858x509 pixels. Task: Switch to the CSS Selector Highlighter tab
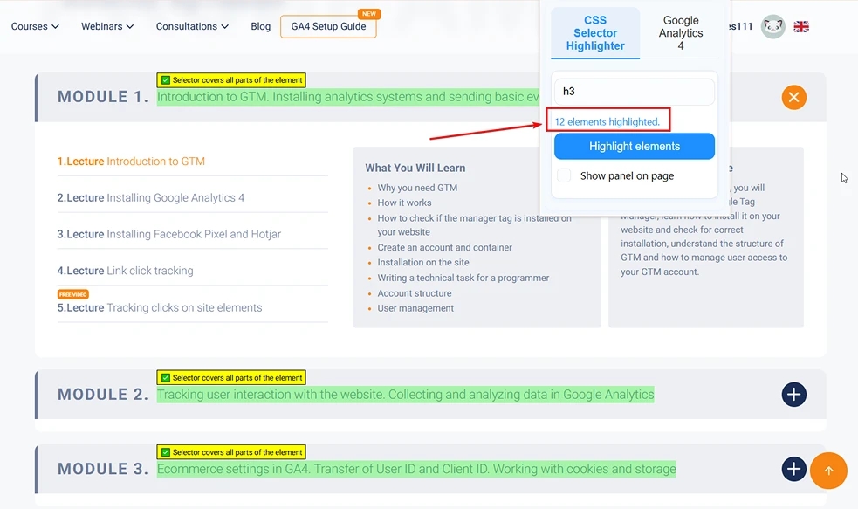[x=595, y=33]
